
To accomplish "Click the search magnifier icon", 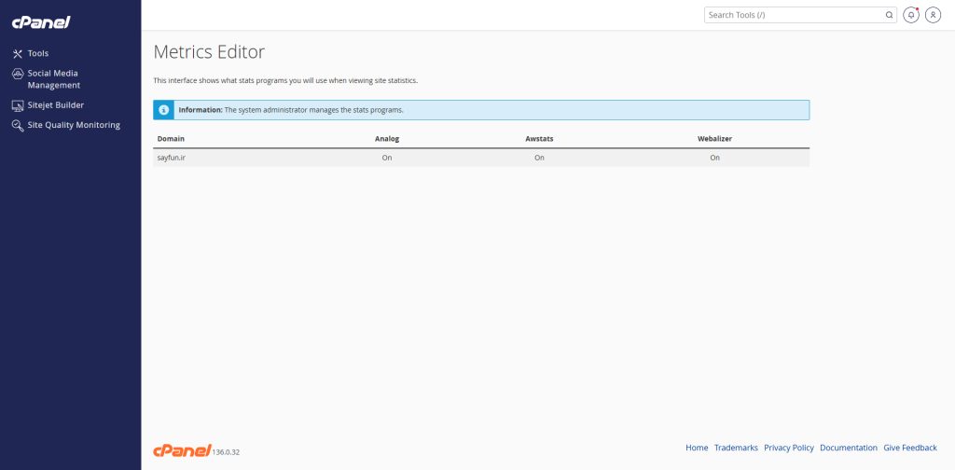I will pos(889,15).
